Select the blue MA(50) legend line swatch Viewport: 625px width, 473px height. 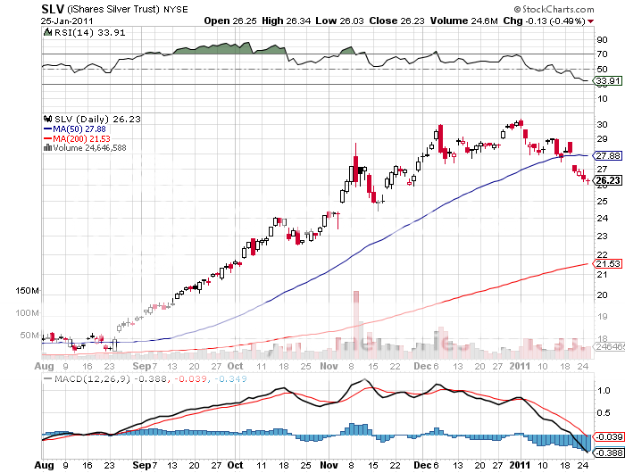tap(47, 129)
